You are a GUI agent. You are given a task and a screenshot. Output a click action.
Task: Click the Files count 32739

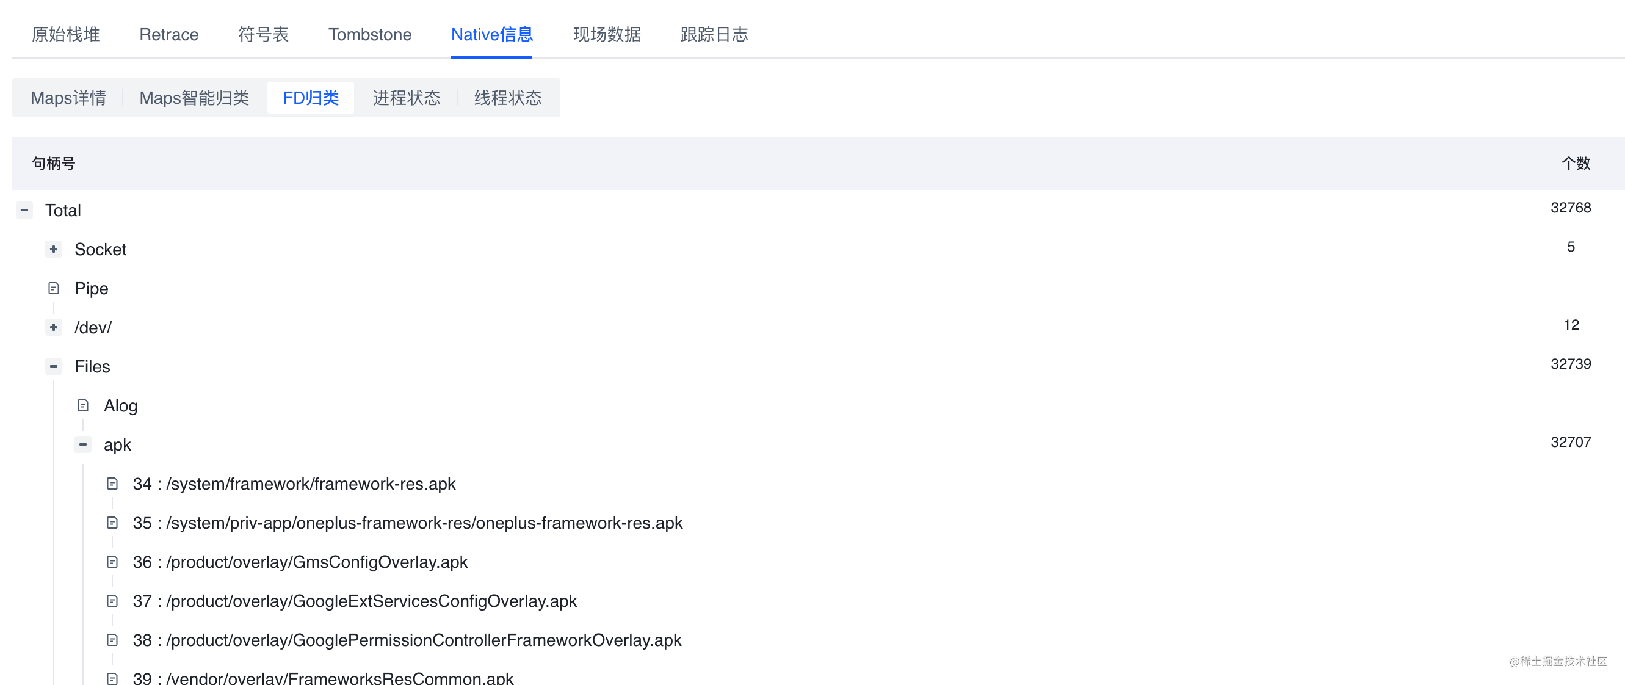click(1571, 364)
